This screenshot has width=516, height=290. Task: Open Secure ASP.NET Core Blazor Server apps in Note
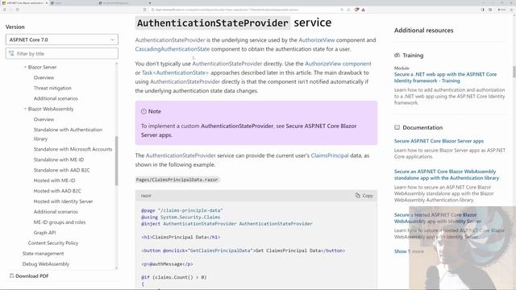pos(249,130)
